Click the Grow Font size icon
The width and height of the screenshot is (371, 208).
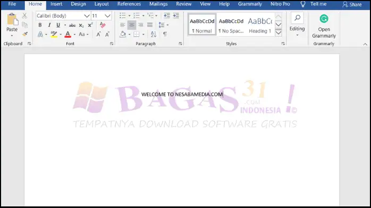pyautogui.click(x=98, y=34)
